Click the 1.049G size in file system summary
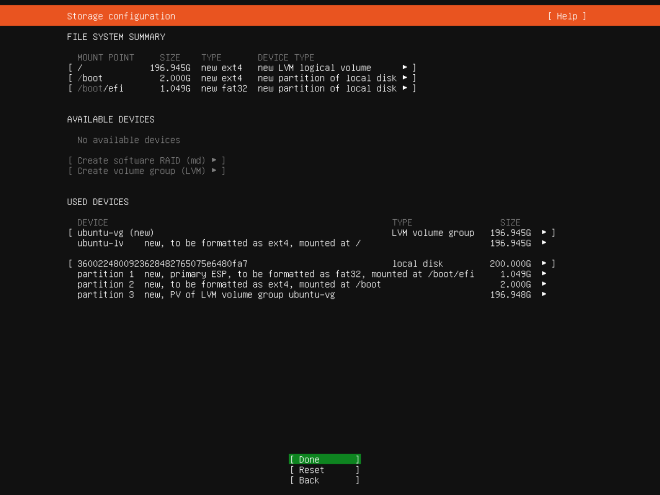Viewport: 660px width, 495px height. pos(175,88)
